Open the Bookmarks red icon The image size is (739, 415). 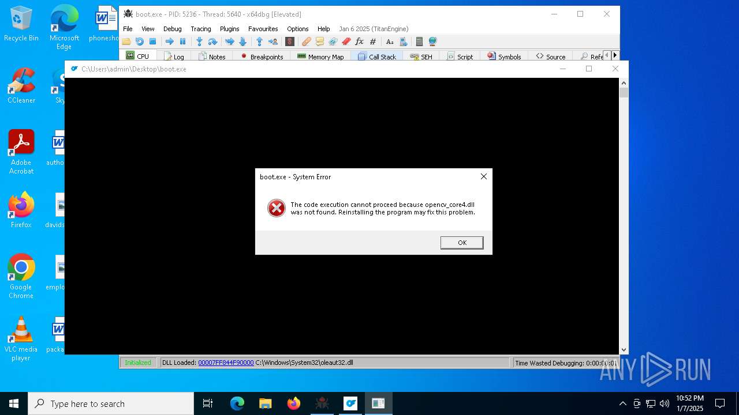pyautogui.click(x=346, y=41)
